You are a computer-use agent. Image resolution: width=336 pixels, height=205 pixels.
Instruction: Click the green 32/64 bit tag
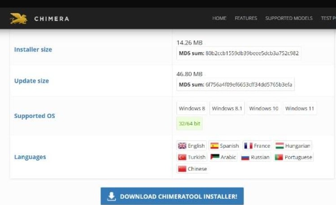(x=189, y=124)
